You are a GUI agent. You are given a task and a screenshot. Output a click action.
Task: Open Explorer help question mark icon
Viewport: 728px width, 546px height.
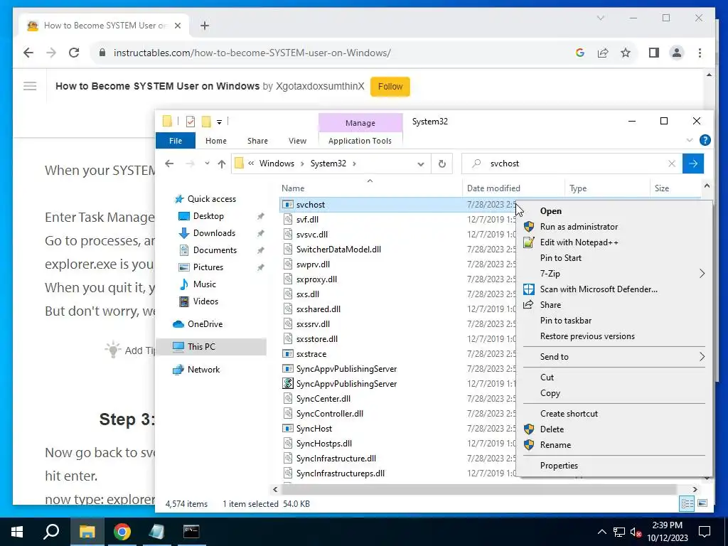click(705, 140)
